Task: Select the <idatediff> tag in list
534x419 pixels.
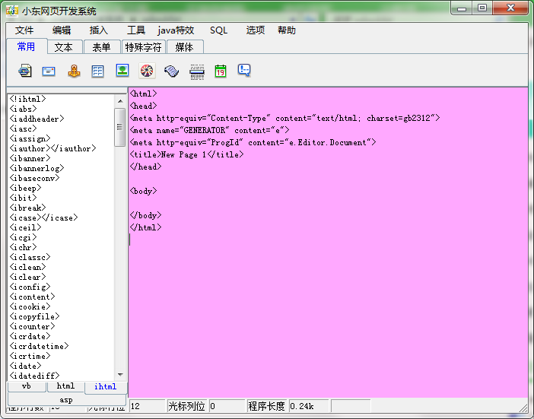Action: [x=34, y=376]
